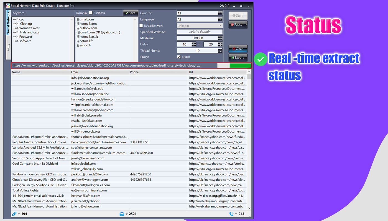Viewport: 388px width, 221px height.
Task: Increase the MaxNum value with up arrow
Action: 220,37
